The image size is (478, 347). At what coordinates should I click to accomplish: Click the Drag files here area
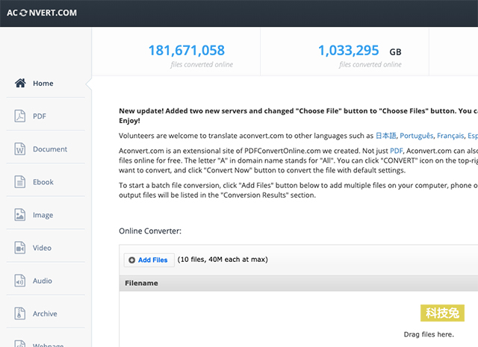pos(429,334)
